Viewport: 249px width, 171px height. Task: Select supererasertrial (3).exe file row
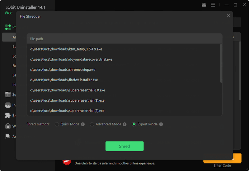click(124, 100)
